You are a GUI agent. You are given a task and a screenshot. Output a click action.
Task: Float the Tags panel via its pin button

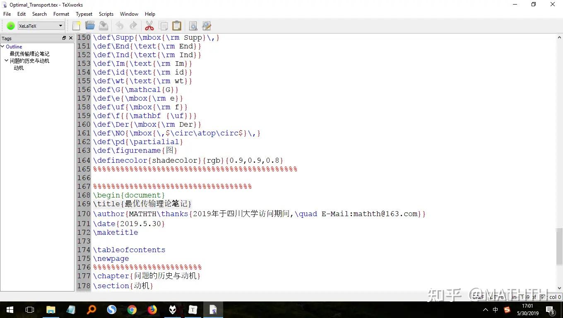point(64,38)
